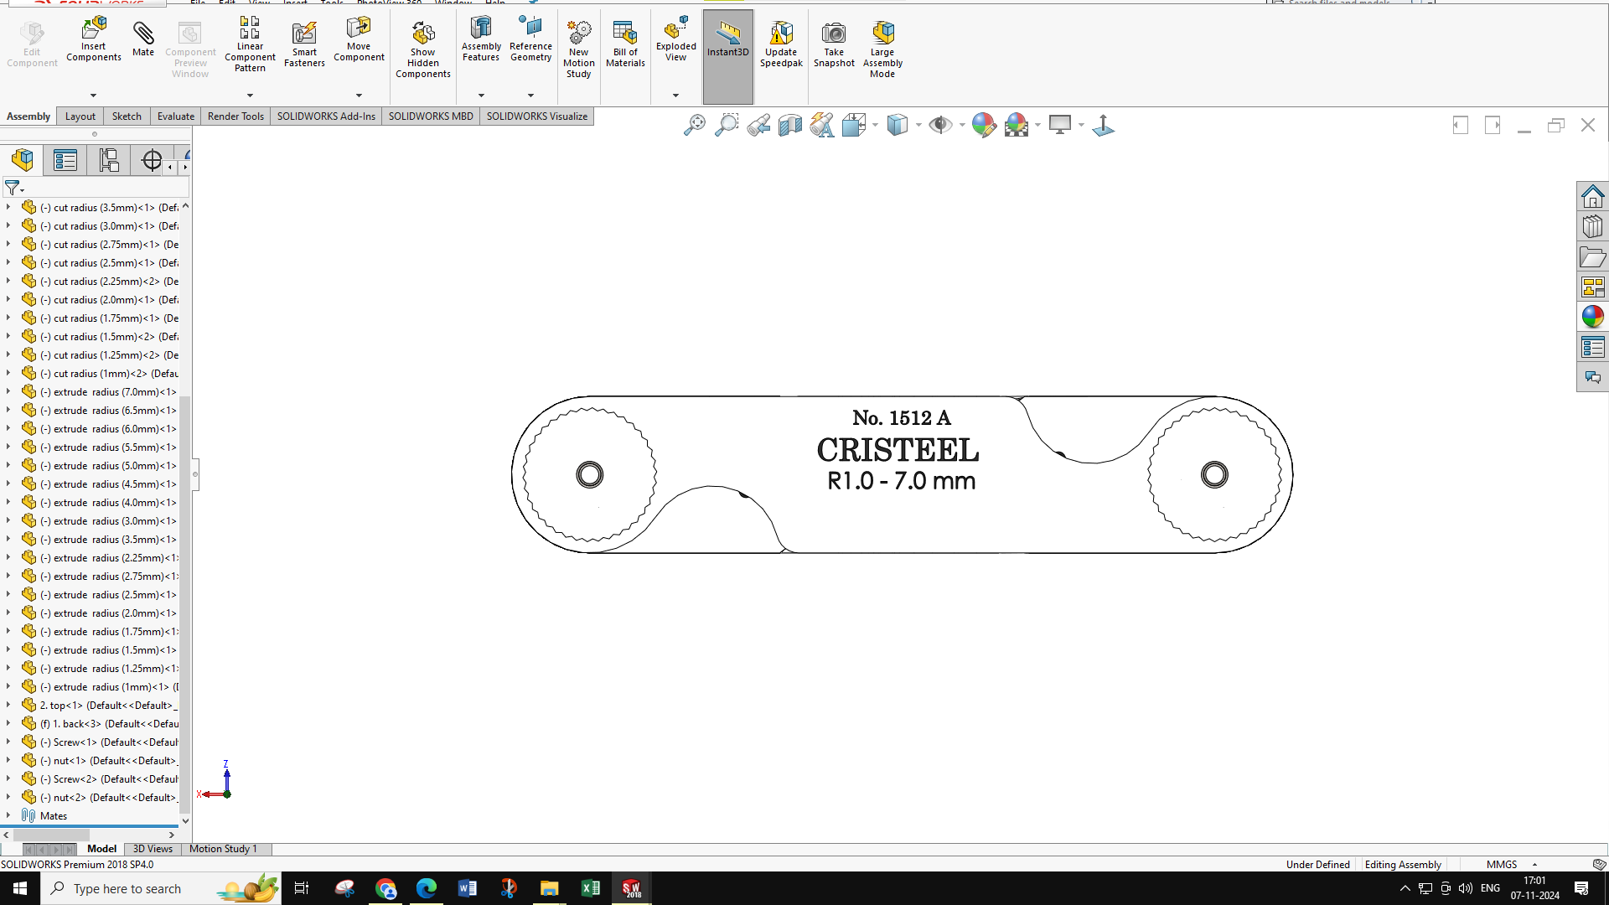
Task: Open the Evaluate tab
Action: 176,116
